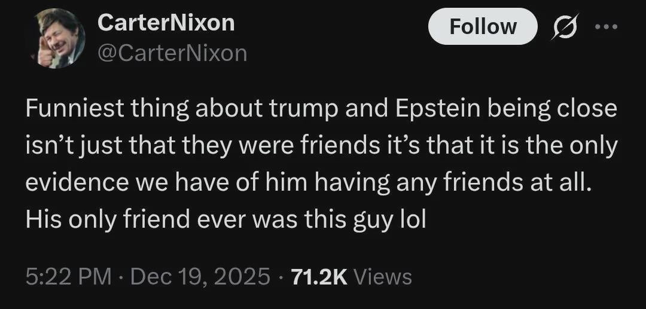
Task: Click the 71.2K view count number
Action: coord(319,277)
